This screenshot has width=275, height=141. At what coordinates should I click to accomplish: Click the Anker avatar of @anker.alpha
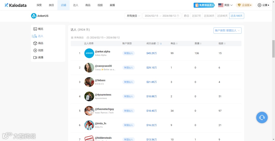[x=89, y=53]
